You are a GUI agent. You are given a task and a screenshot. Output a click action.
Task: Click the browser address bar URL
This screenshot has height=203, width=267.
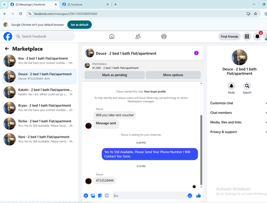(x=66, y=14)
